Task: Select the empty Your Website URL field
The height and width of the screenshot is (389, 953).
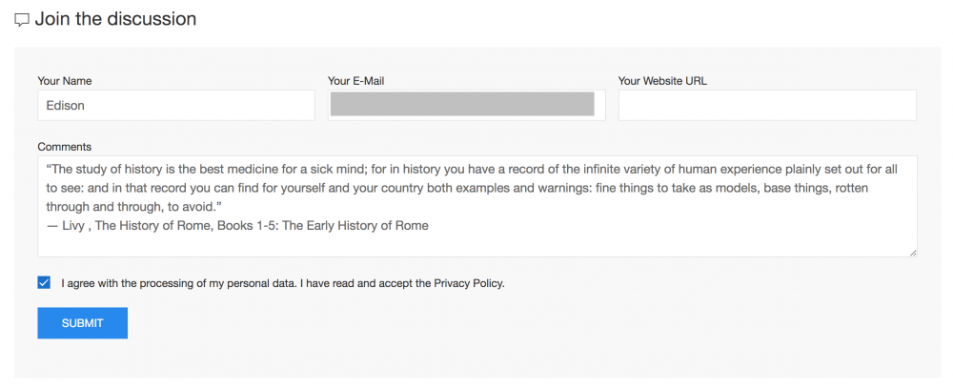Action: pyautogui.click(x=767, y=106)
